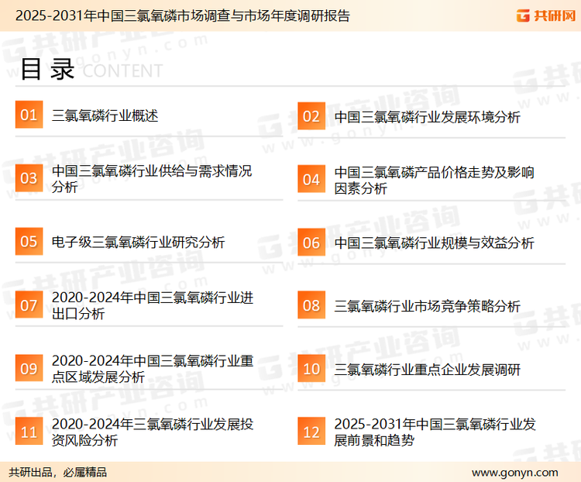581x482 pixels.
Task: Select chapter title 中国三氯氧磷行业供给与需求情况分析
Action: 152,179
